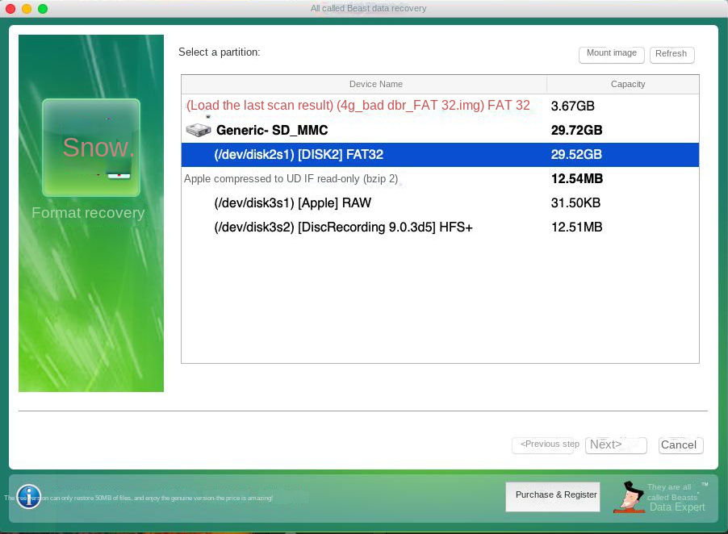728x534 pixels.
Task: Select the /dev/disk2s1 DISK2 FAT32 partition
Action: pos(339,154)
